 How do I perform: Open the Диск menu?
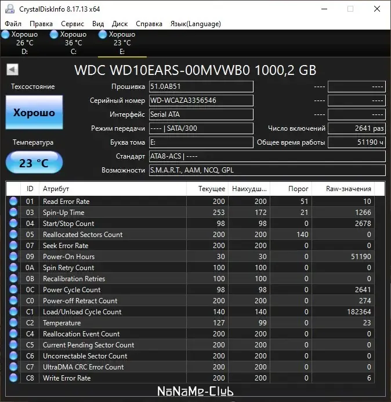(120, 24)
